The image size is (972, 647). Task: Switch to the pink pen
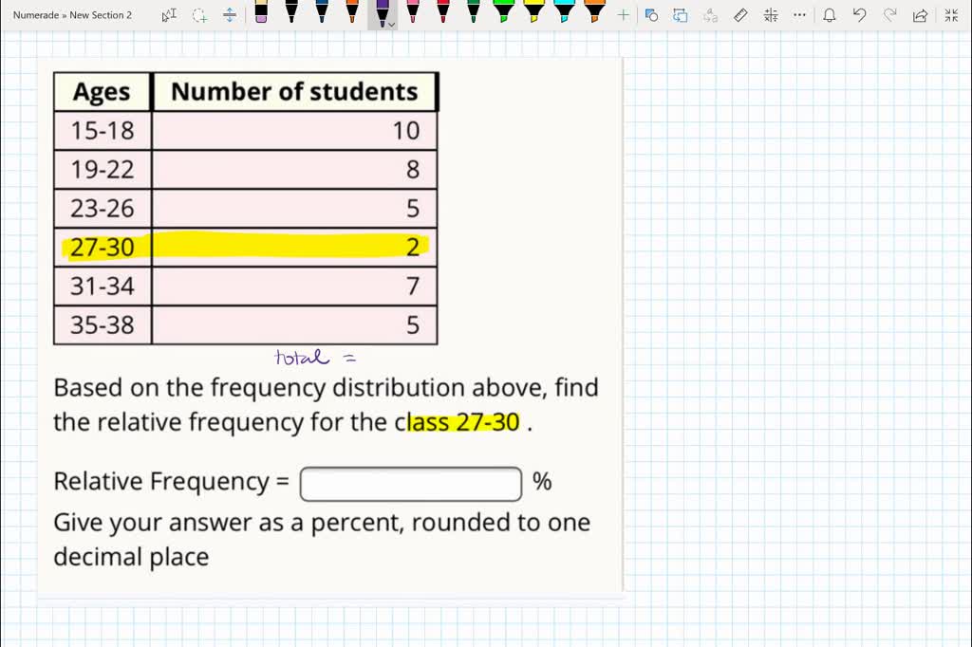[412, 12]
